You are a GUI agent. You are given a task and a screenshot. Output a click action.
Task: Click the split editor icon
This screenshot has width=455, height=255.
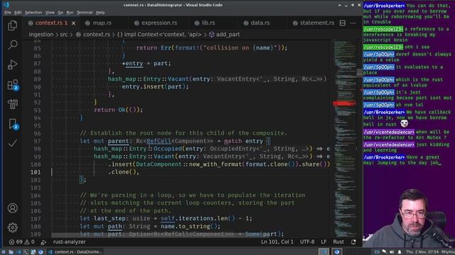343,23
